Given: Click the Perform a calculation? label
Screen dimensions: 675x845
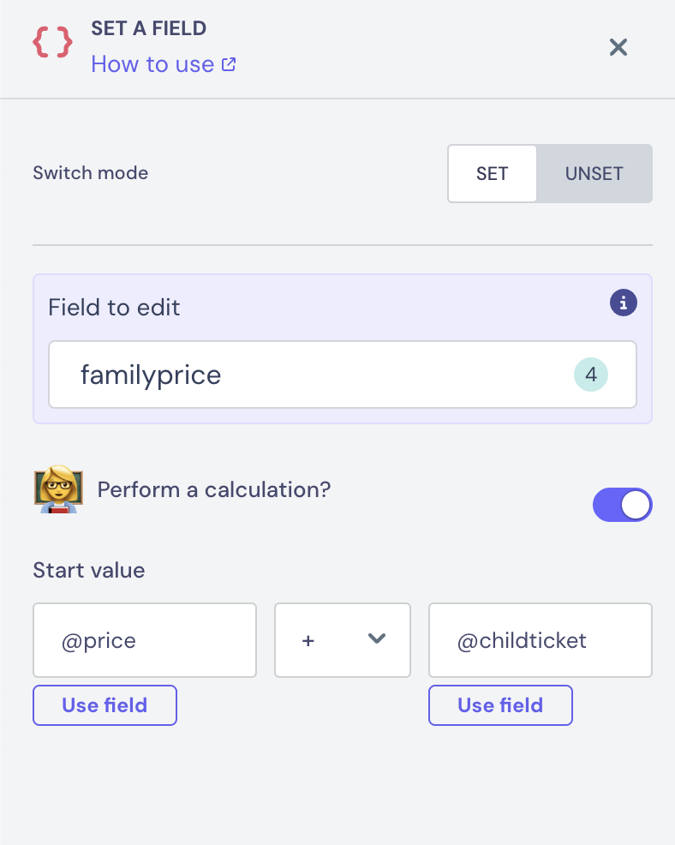Looking at the screenshot, I should tap(214, 490).
